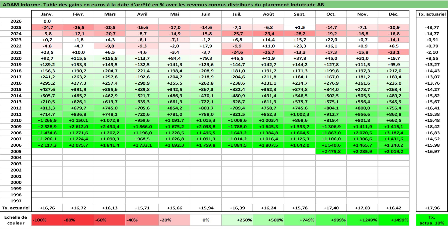Click the -48,77 actuarial rate for 2025
The width and height of the screenshot is (448, 229).
432,27
